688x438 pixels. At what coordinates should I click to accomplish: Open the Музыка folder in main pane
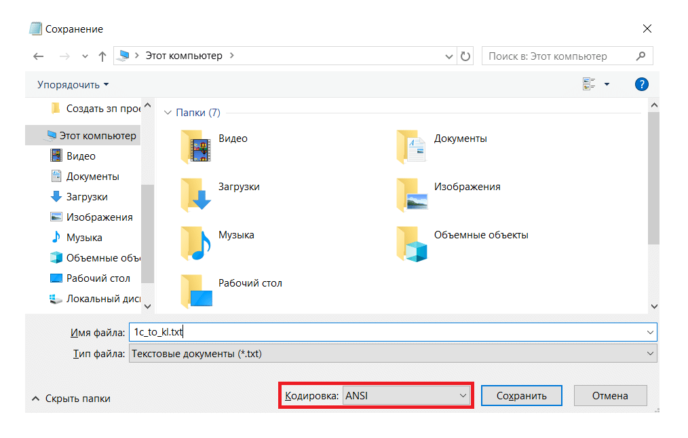tap(197, 242)
